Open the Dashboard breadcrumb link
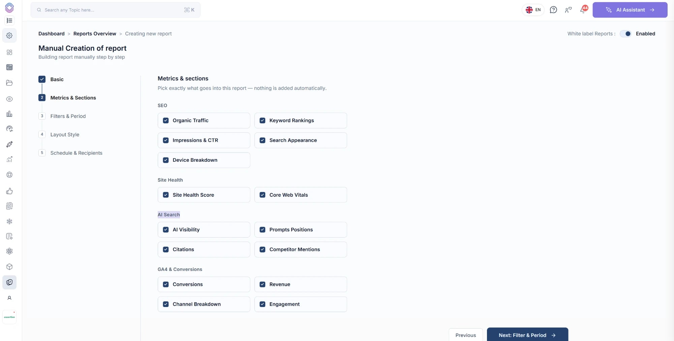 point(52,34)
